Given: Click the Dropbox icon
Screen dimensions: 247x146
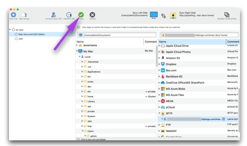Looking at the screenshot, I should [163, 64].
